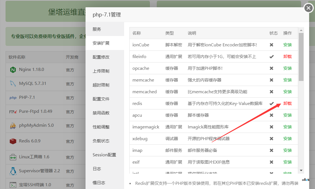Install the imagemagick extension
Viewport: 315px width, 189px height.
(x=288, y=127)
